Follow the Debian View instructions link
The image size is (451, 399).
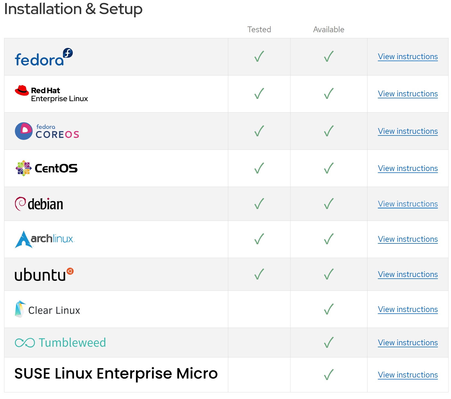(x=408, y=204)
